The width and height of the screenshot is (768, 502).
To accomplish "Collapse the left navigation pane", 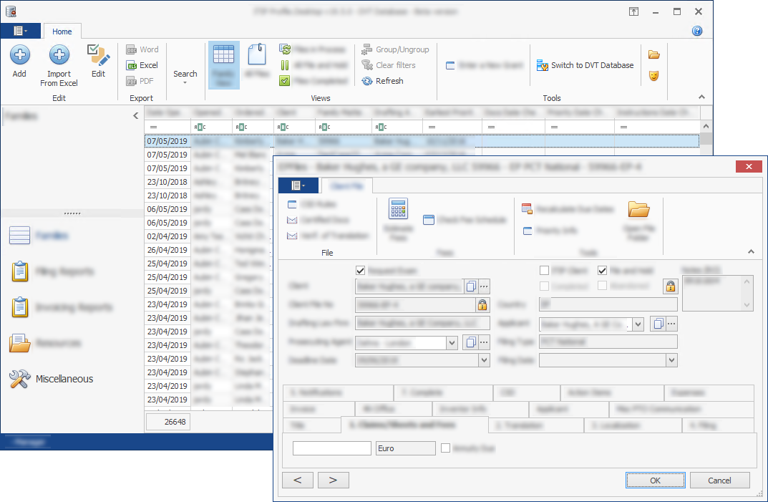I will coord(136,116).
